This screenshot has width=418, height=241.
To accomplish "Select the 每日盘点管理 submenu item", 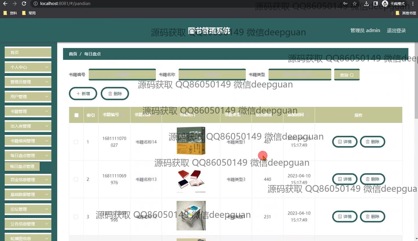I will tap(22, 167).
